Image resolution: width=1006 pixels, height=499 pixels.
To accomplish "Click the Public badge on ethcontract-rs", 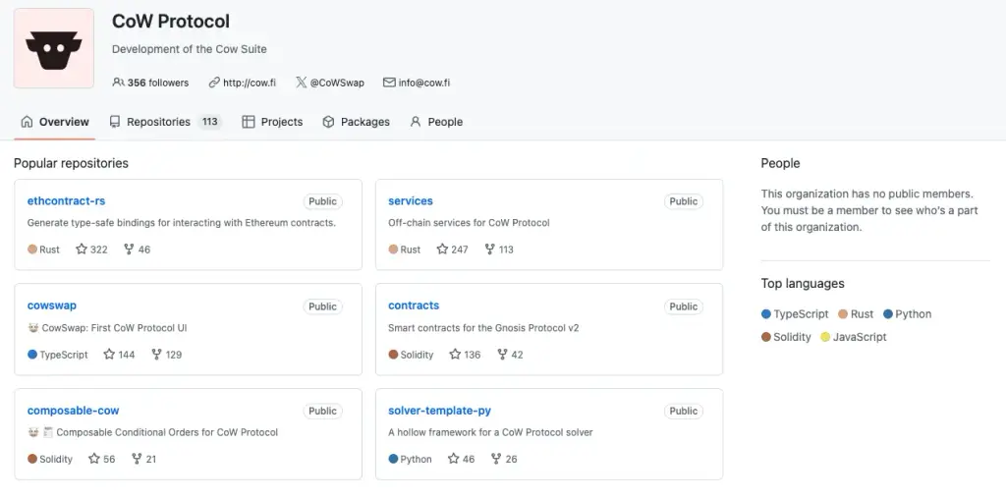I will [322, 201].
